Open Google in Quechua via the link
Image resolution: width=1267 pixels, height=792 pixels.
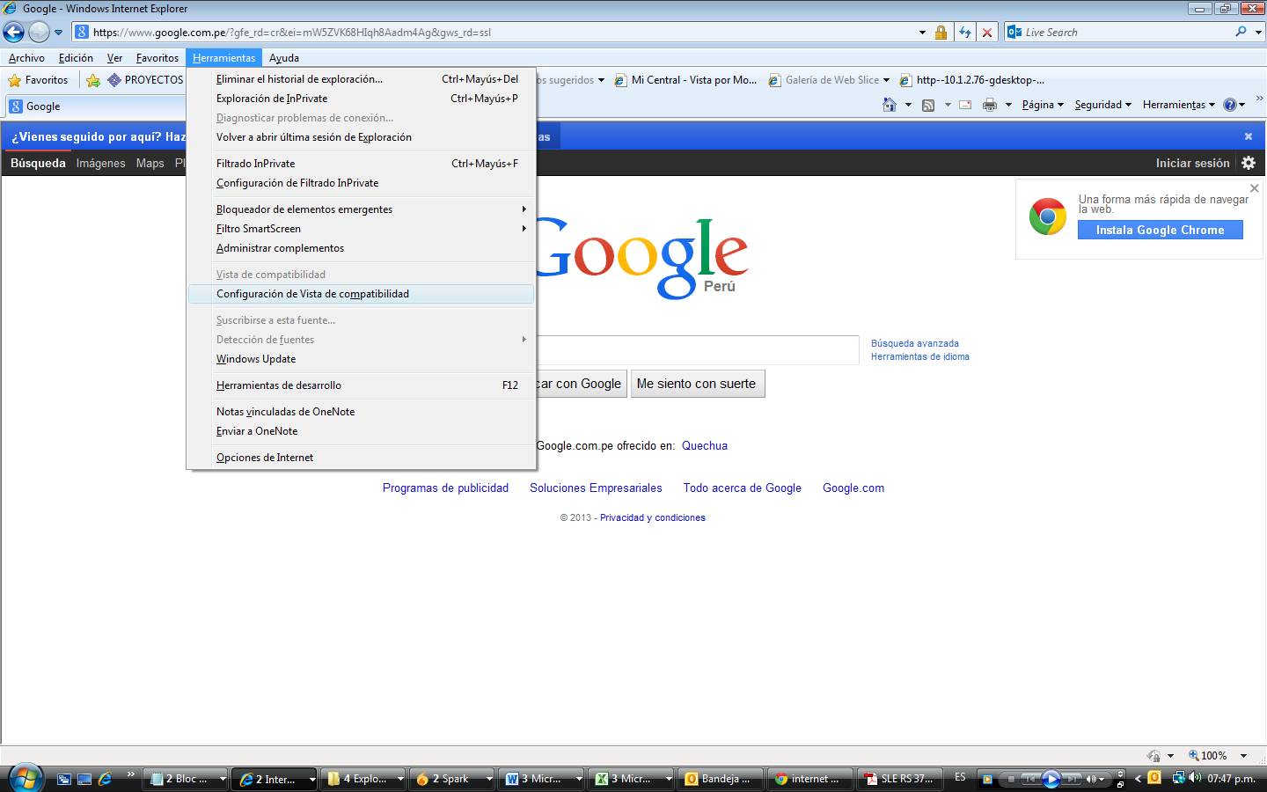click(x=704, y=446)
